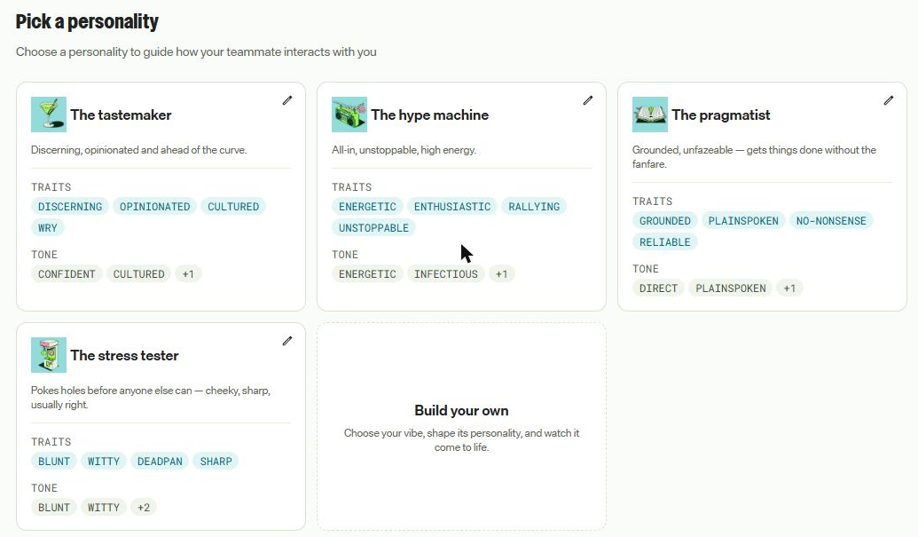Image resolution: width=918 pixels, height=537 pixels.
Task: Click the BLUNT trait tag
Action: (x=54, y=462)
